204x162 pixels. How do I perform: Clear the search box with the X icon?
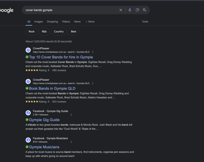[x=121, y=10]
